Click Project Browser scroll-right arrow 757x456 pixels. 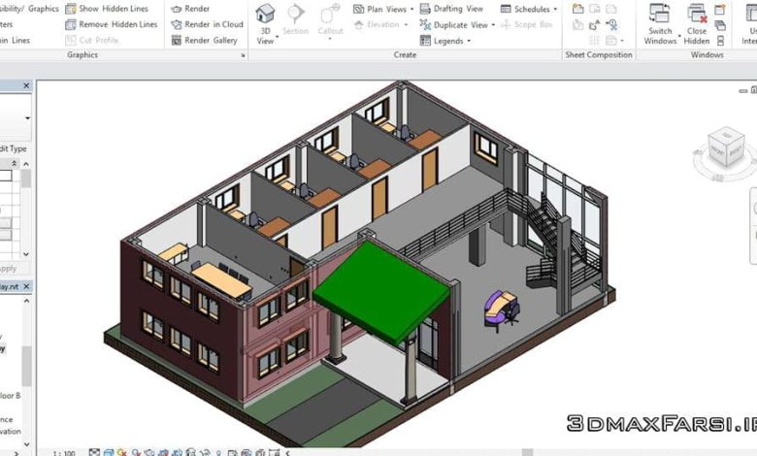(17, 454)
